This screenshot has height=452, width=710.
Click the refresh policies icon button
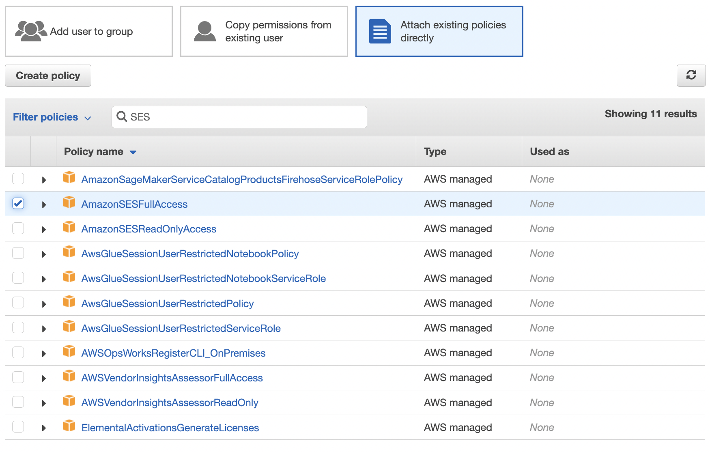pos(691,75)
